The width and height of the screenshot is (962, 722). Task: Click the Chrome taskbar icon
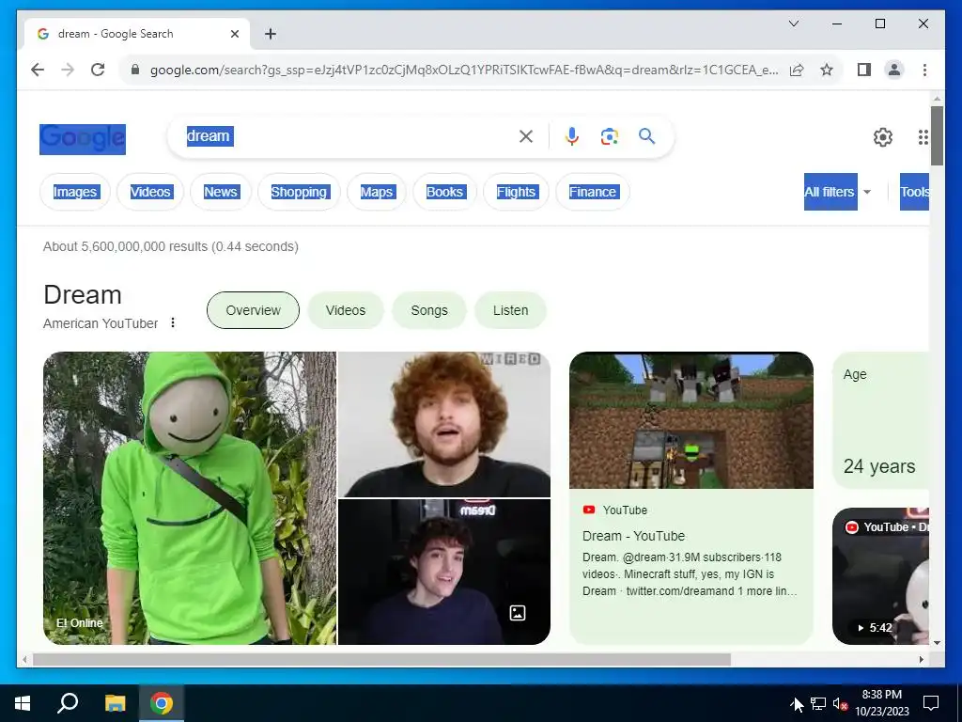[162, 703]
